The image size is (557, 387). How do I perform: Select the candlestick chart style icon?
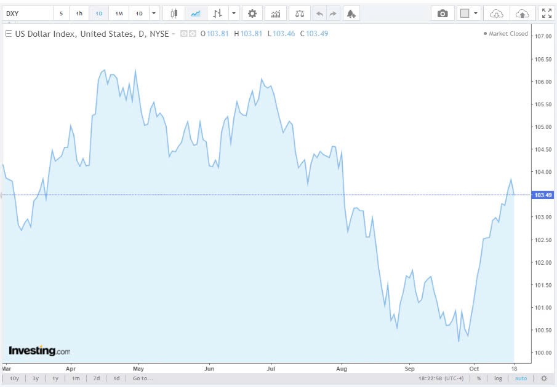tap(174, 13)
